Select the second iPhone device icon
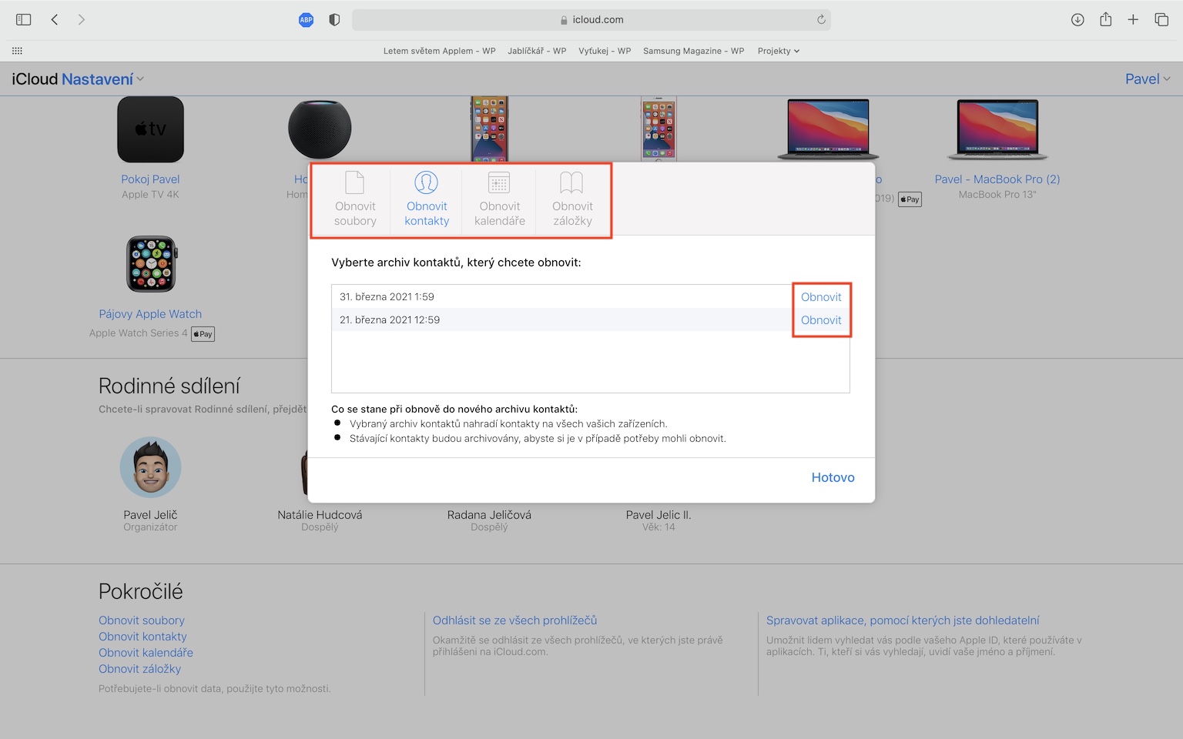 pos(659,129)
